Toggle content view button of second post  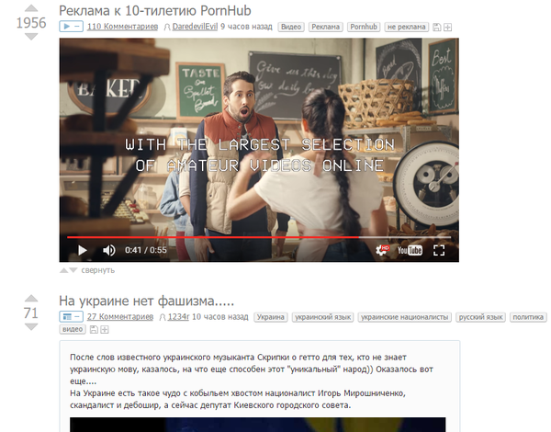[x=71, y=317]
